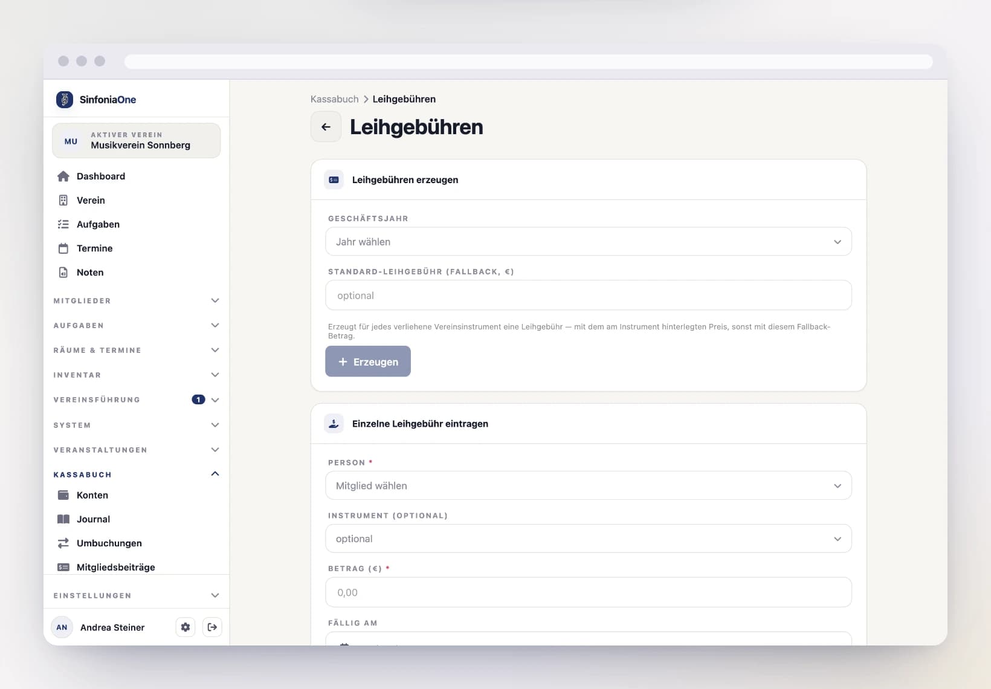
Task: Click the Verein building icon
Action: (63, 200)
